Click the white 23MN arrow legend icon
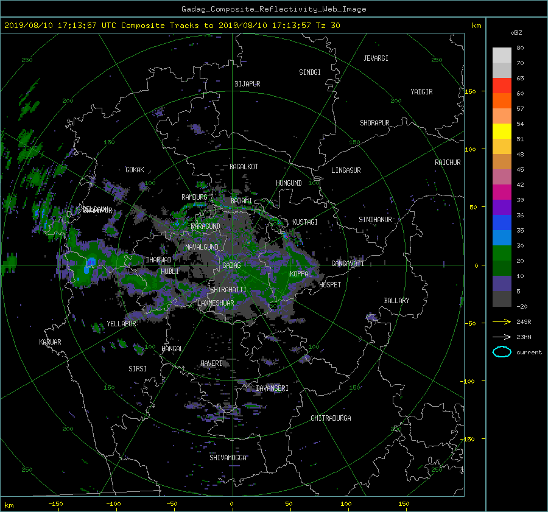The height and width of the screenshot is (512, 548). tap(502, 337)
